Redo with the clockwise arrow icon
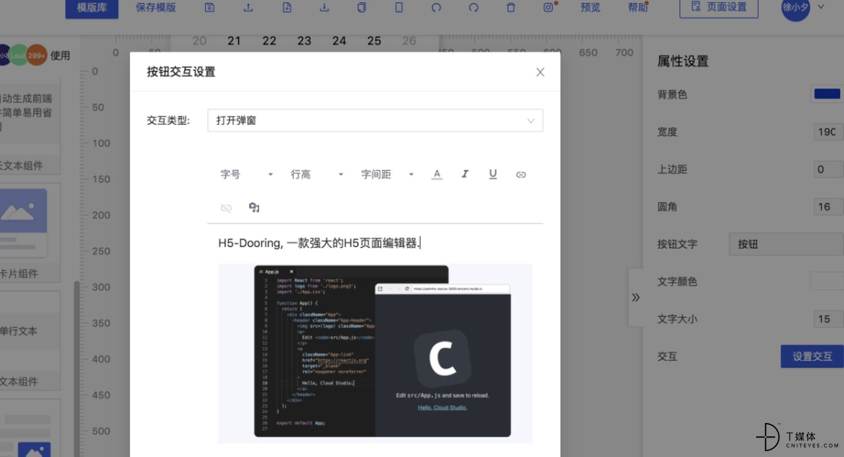844x457 pixels. (474, 8)
